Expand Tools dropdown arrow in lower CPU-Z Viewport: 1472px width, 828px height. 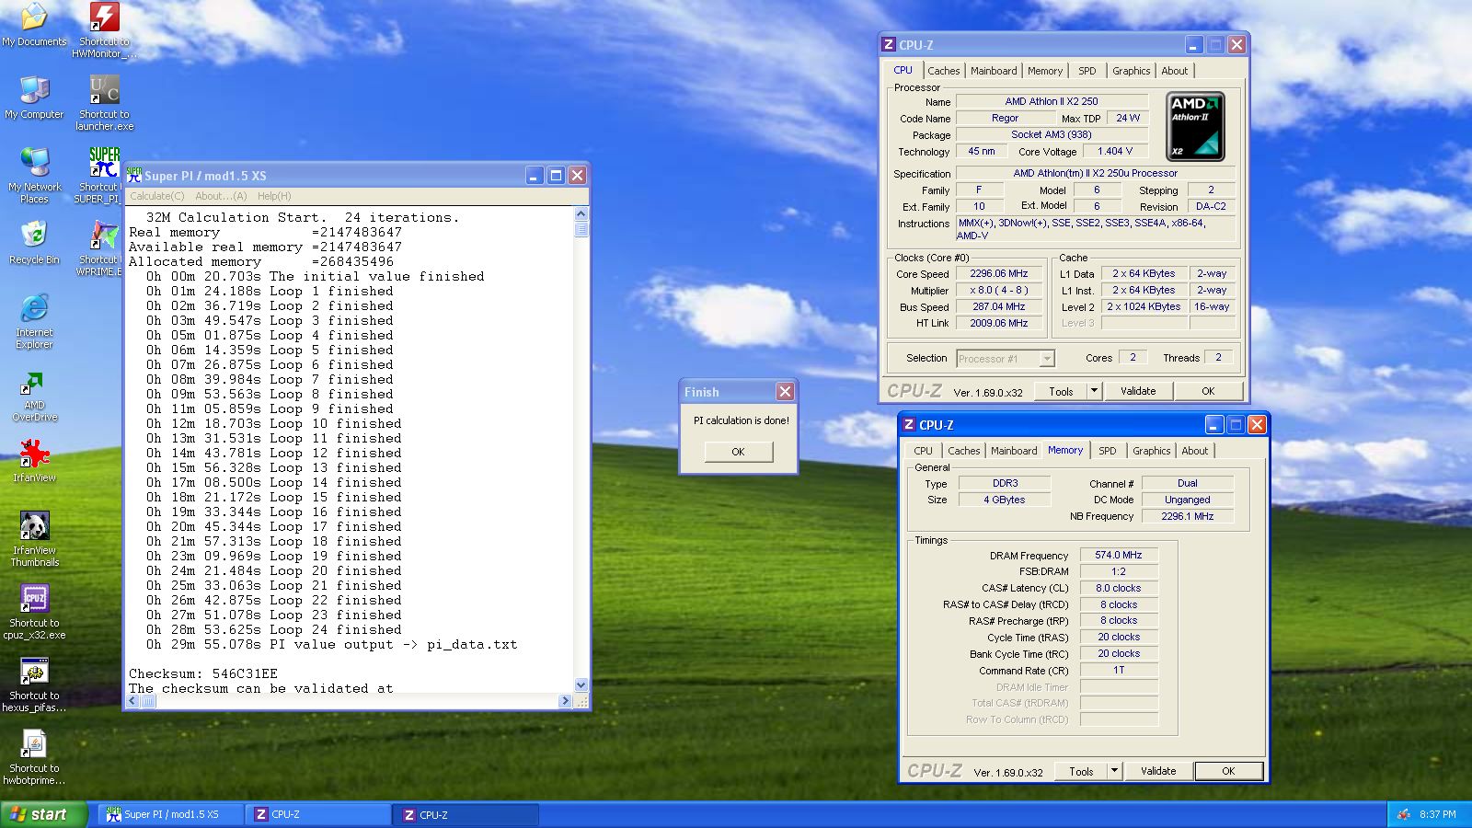[x=1114, y=771]
